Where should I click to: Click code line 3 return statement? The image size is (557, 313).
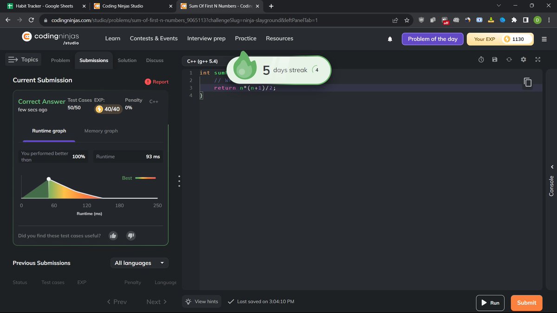click(245, 88)
